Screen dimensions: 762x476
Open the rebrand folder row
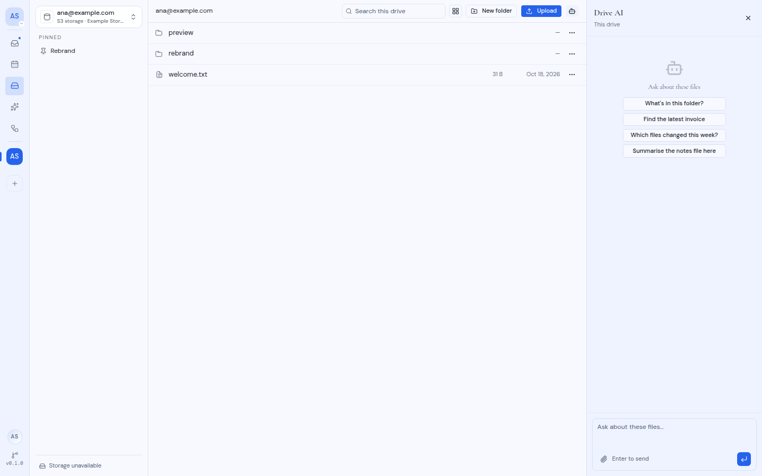coord(367,54)
